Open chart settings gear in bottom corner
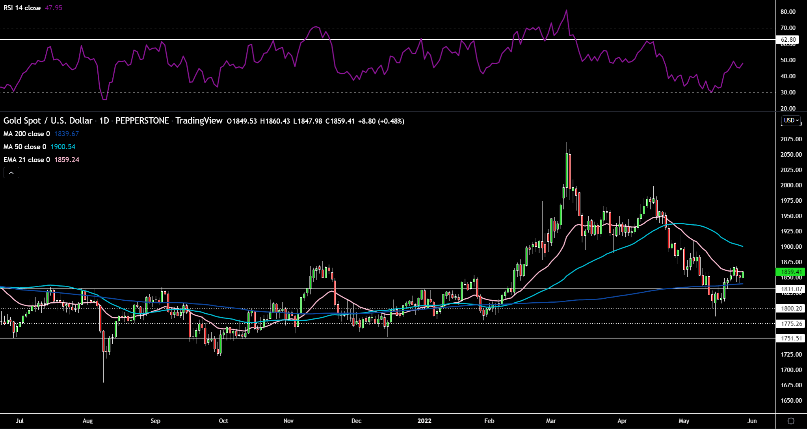The image size is (807, 429). [791, 421]
